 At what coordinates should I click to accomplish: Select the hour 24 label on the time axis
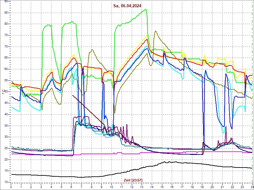[x=252, y=187]
